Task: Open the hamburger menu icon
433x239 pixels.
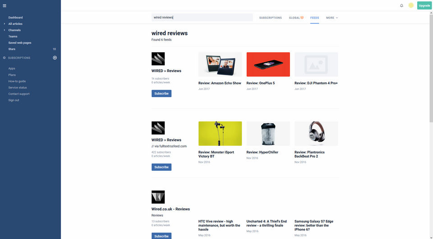Action: (5, 5)
